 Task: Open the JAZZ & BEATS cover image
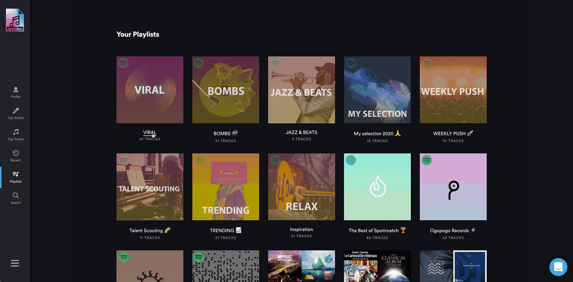pos(302,90)
